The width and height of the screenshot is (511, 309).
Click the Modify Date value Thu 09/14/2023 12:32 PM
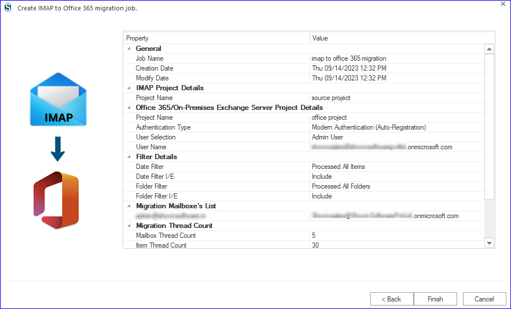(x=349, y=78)
